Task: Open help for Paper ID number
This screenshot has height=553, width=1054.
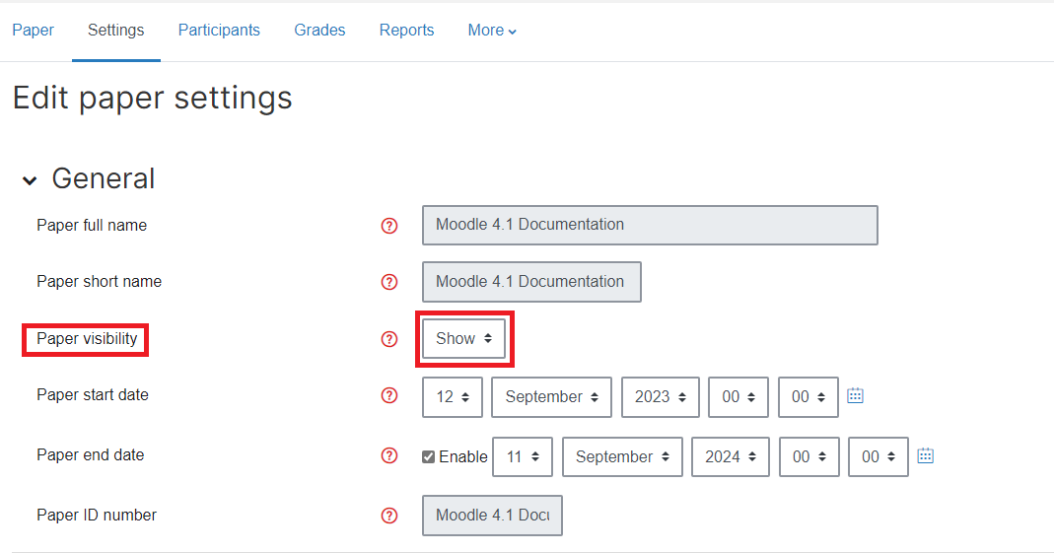Action: pyautogui.click(x=389, y=516)
